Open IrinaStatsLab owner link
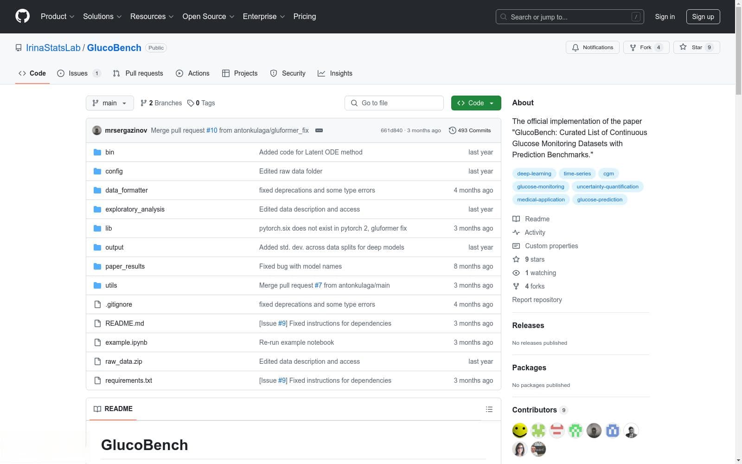 pyautogui.click(x=53, y=48)
